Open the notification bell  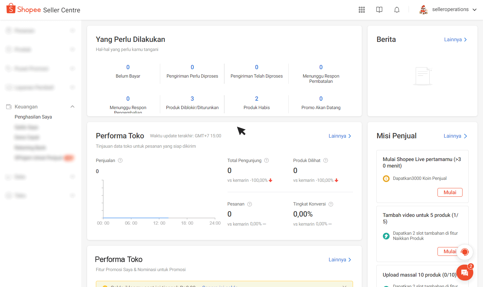pyautogui.click(x=397, y=10)
